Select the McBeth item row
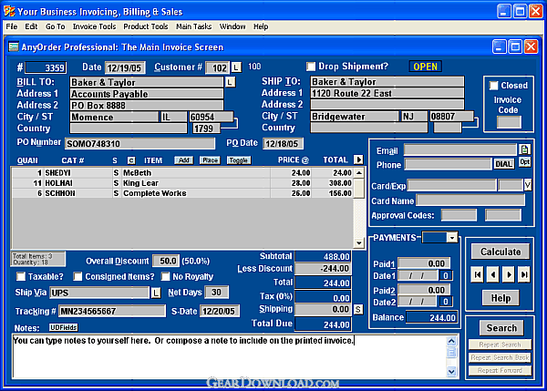The height and width of the screenshot is (391, 547). tap(183, 172)
